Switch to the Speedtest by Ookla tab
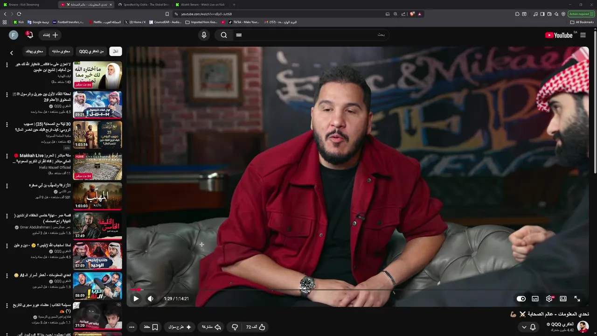Image resolution: width=597 pixels, height=336 pixels. click(x=143, y=5)
